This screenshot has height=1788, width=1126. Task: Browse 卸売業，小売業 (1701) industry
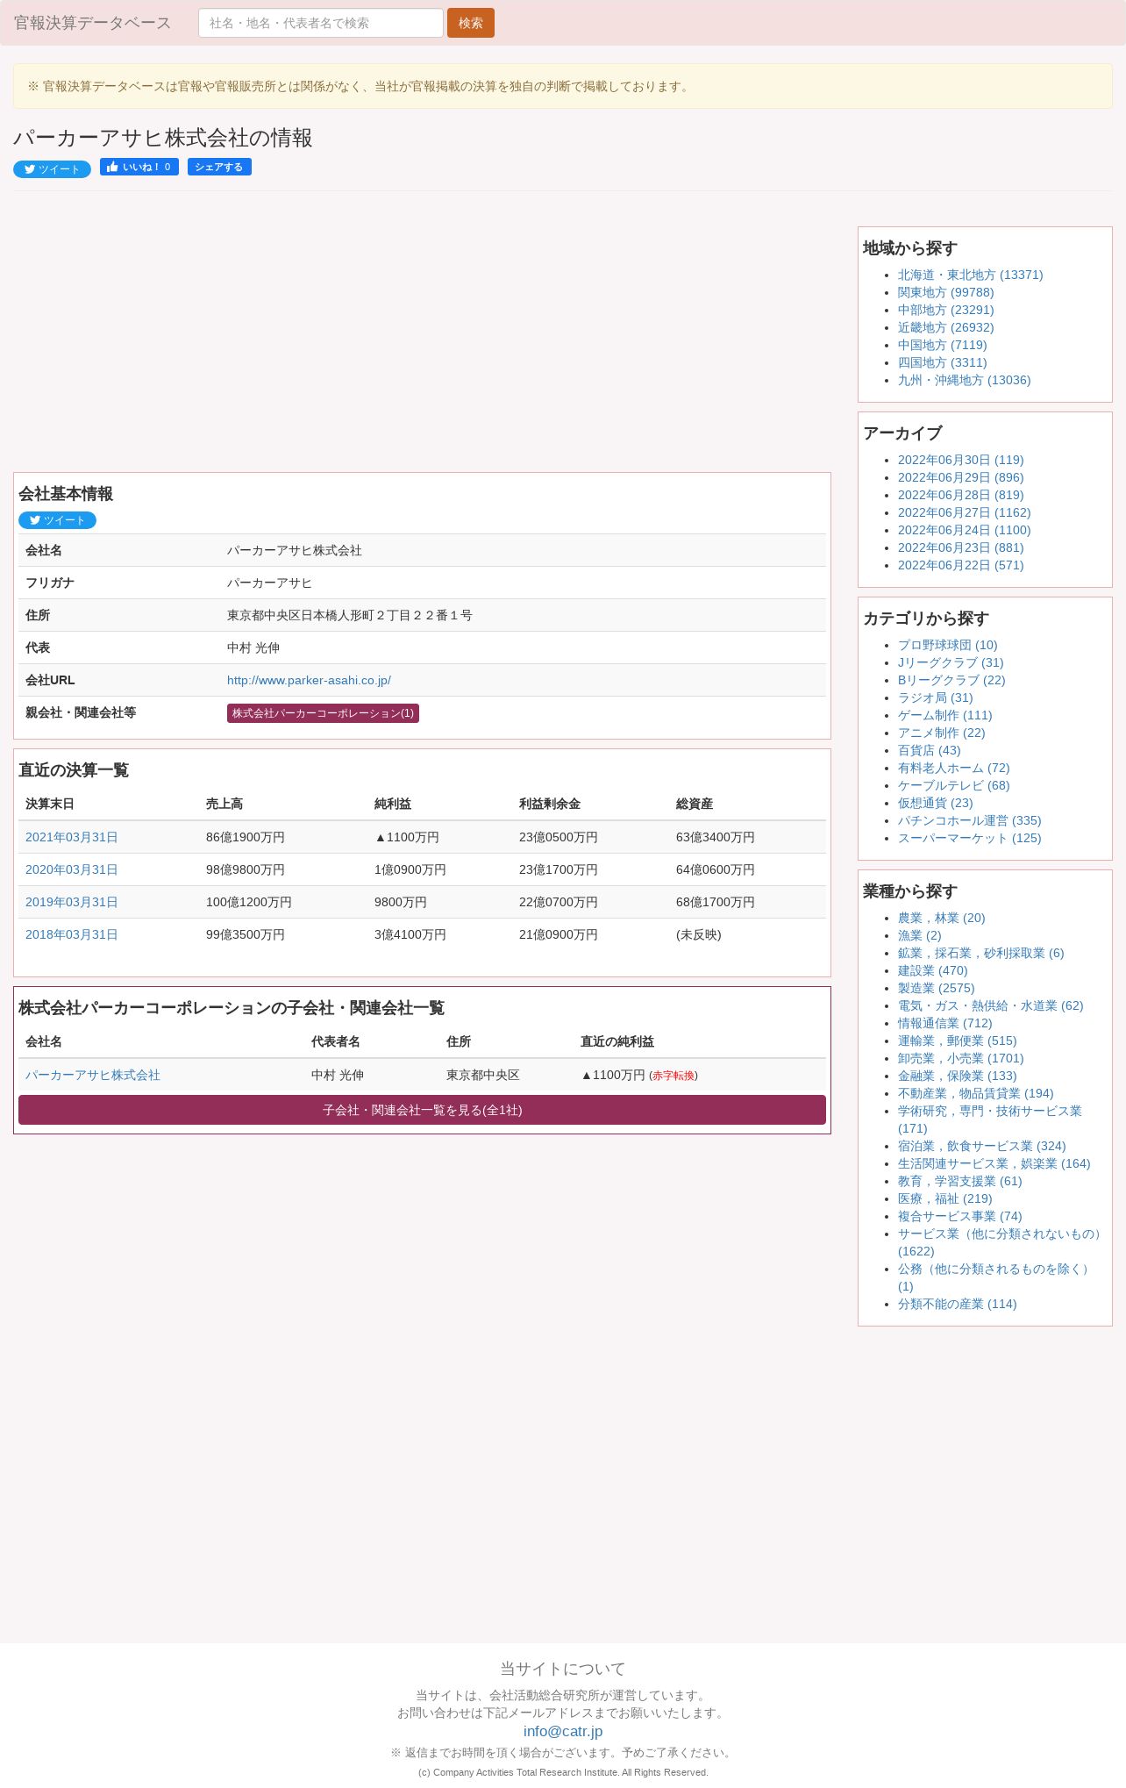[x=960, y=1058]
